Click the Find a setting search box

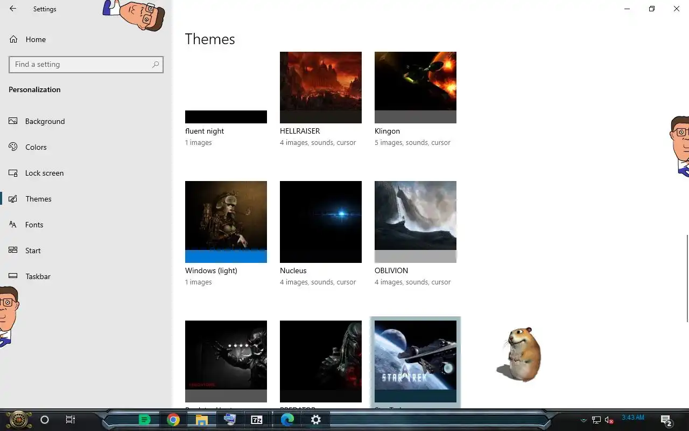[x=86, y=64]
